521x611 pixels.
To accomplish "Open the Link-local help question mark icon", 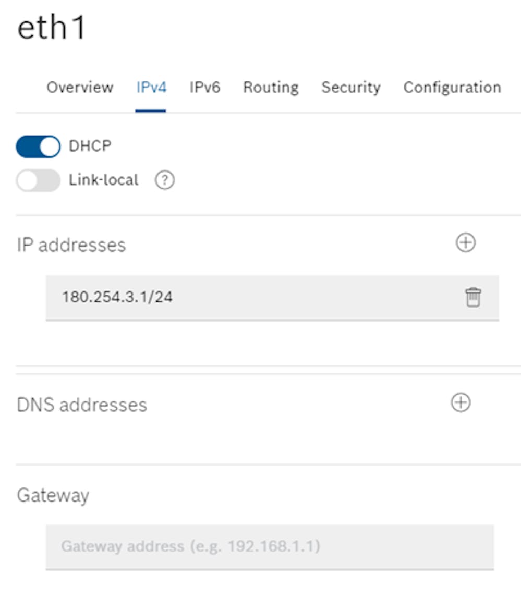I will [164, 180].
